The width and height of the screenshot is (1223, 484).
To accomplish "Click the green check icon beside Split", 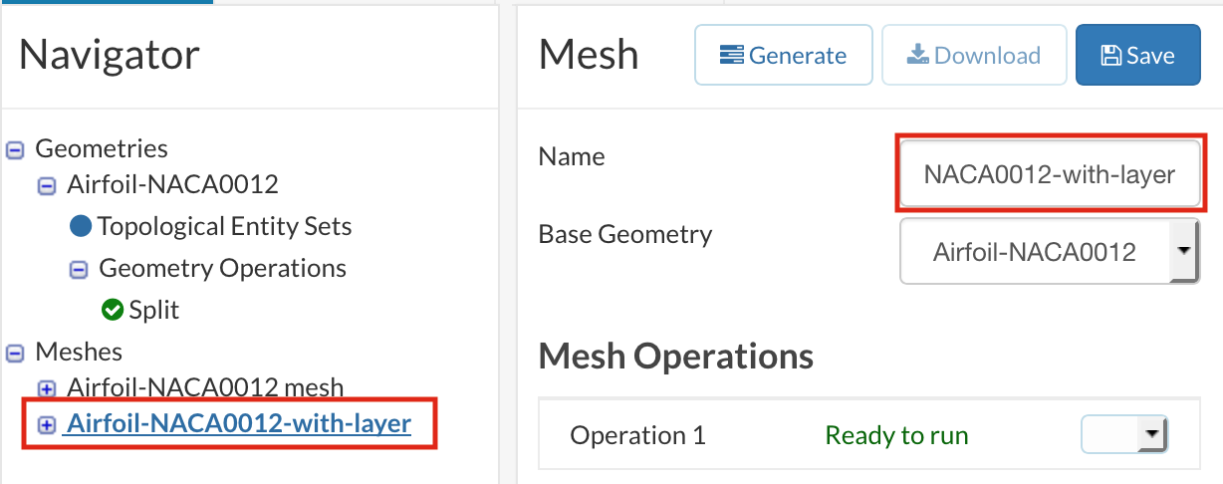I will 113,311.
